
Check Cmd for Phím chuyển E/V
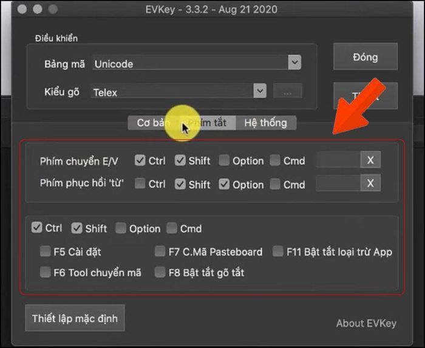[275, 160]
